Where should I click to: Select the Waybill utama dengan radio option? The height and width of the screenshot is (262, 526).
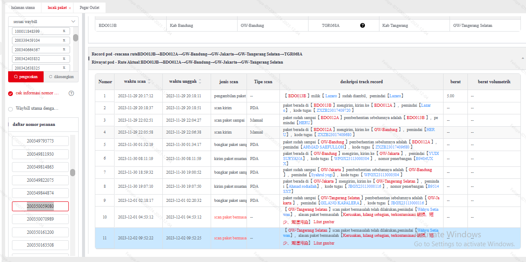tap(11, 109)
